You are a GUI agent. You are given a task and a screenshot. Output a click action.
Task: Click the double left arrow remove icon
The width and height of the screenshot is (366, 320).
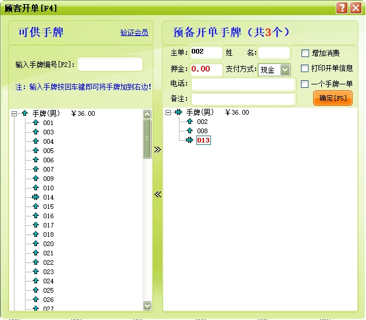pos(157,194)
